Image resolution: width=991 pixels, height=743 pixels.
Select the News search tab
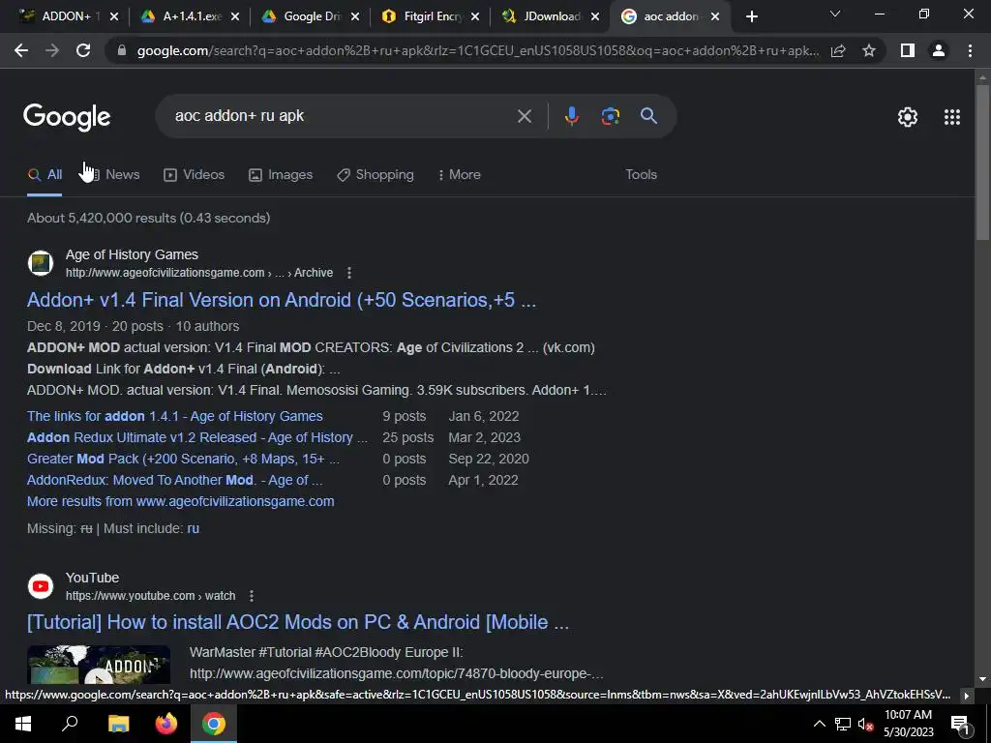(112, 174)
